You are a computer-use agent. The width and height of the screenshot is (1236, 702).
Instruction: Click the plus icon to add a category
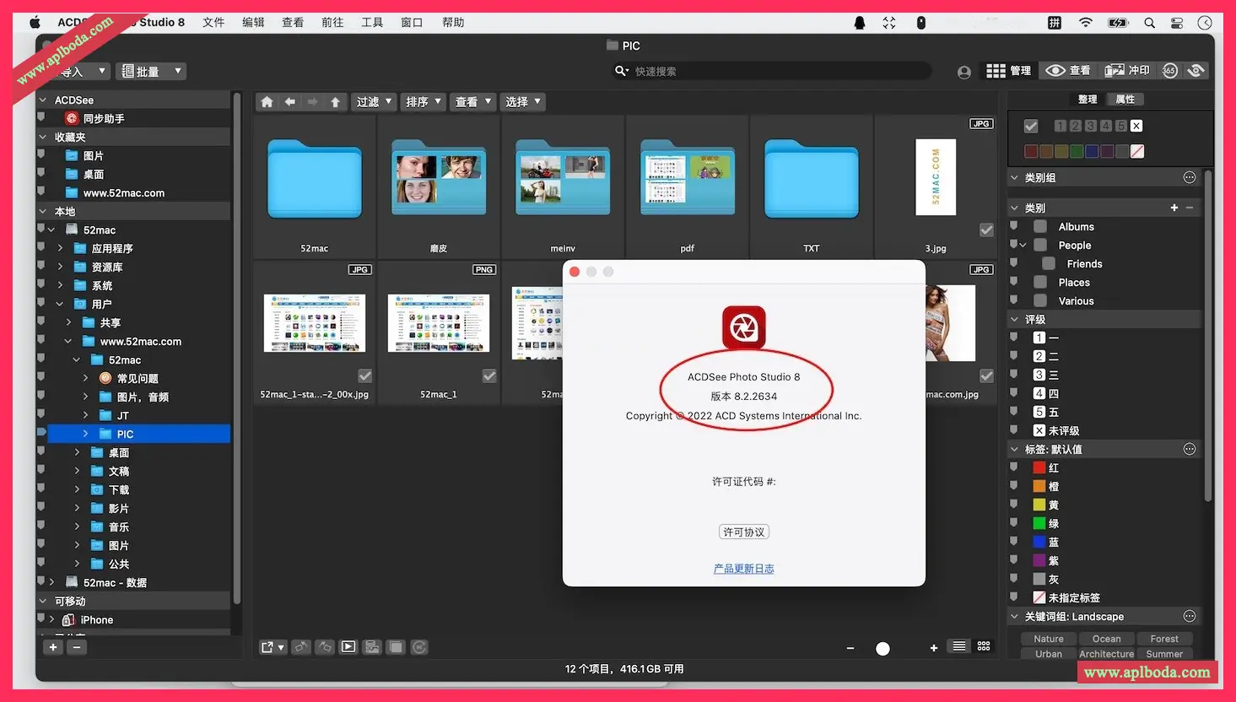(x=1174, y=208)
